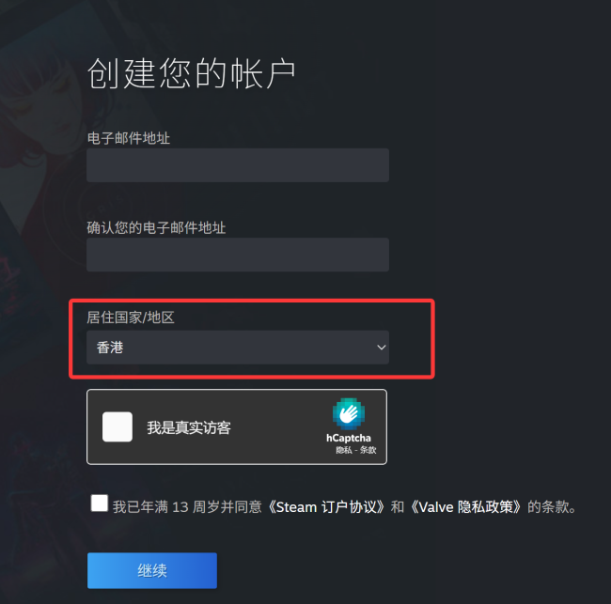This screenshot has height=604, width=611.
Task: Tick the age 13 agreement checkbox
Action: [x=100, y=503]
